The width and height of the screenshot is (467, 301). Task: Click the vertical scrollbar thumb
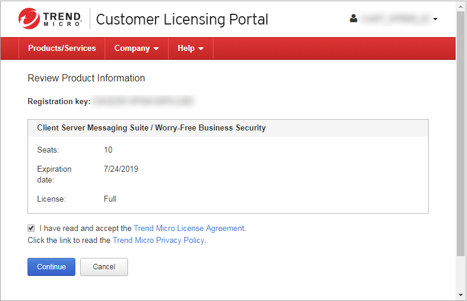click(460, 132)
